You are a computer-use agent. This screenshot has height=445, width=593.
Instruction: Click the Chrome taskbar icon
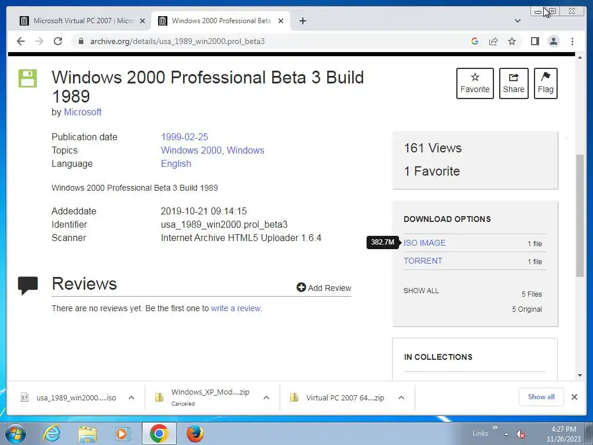pos(159,433)
